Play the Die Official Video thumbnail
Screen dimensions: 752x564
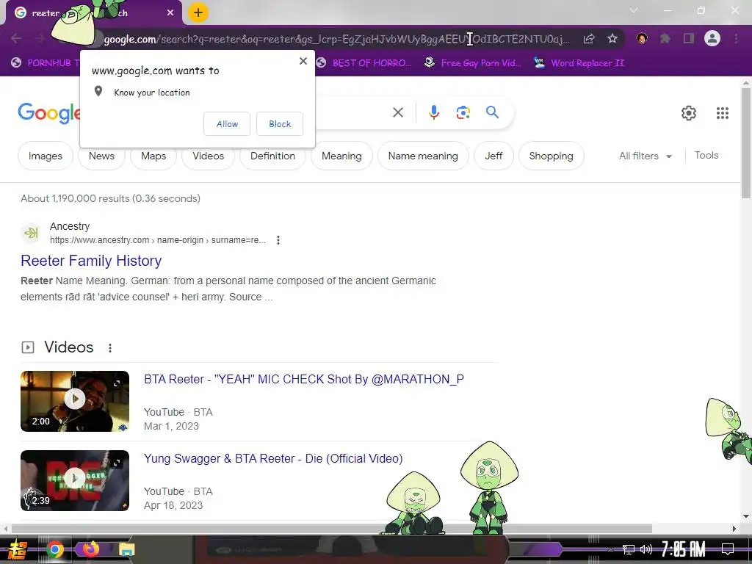tap(75, 480)
